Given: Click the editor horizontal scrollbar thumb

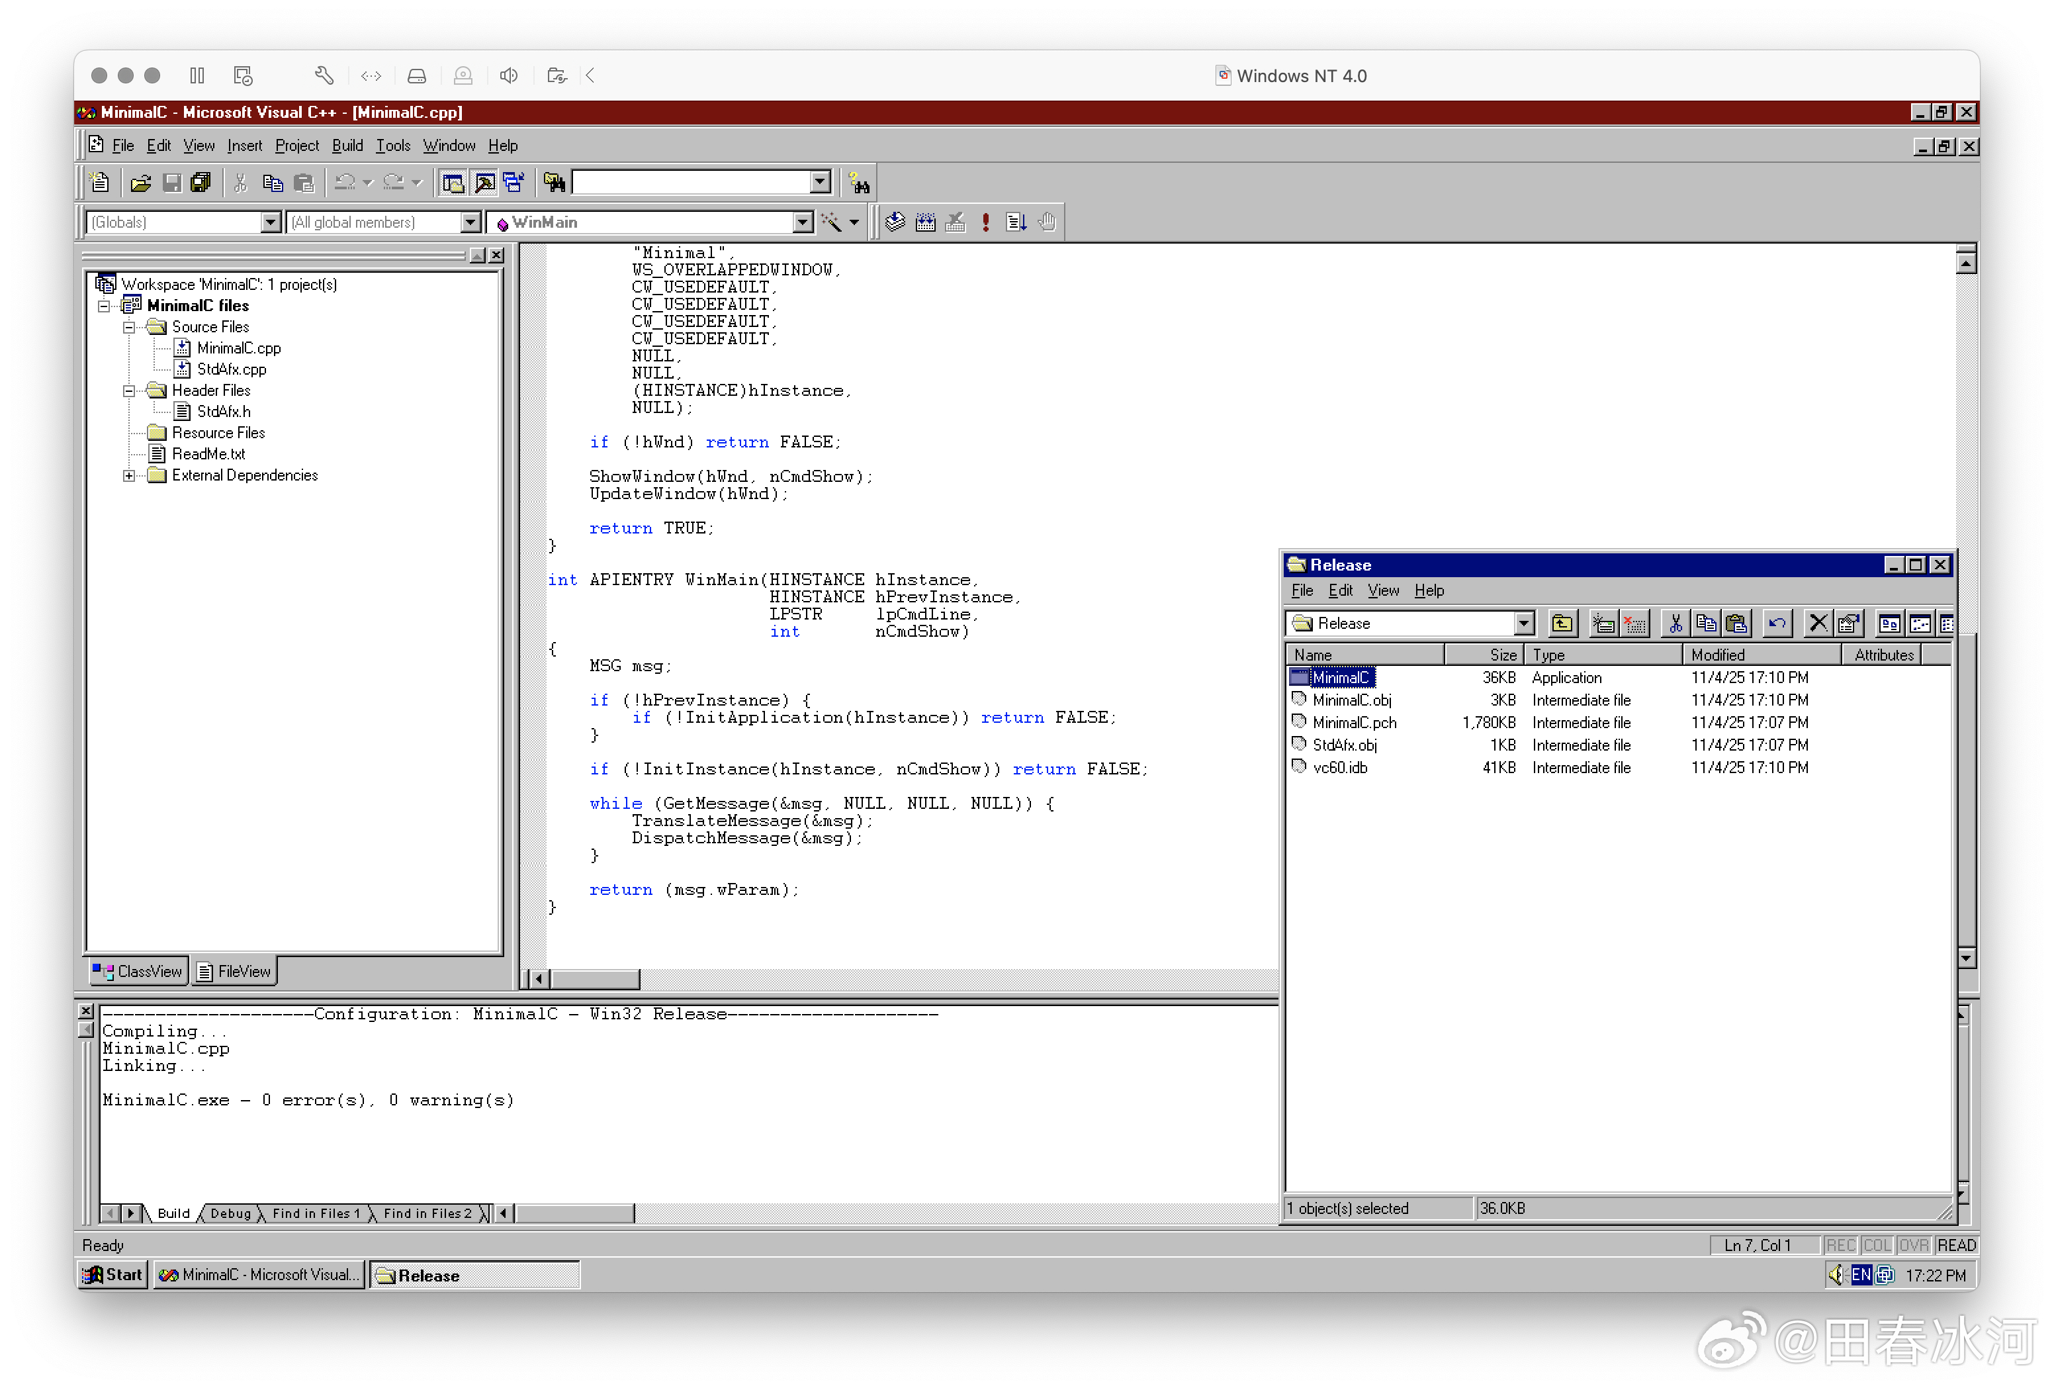Looking at the screenshot, I should coord(594,979).
